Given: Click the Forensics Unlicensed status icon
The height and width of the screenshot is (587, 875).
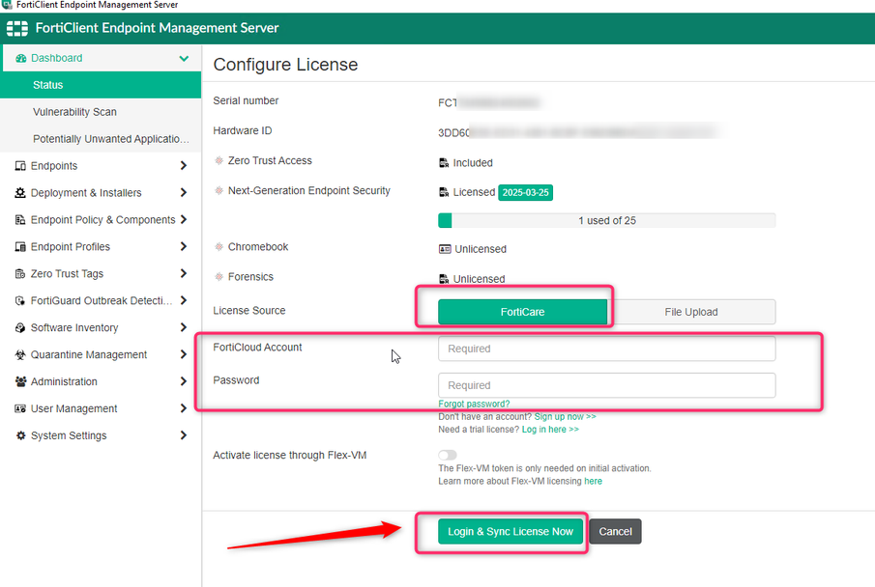Looking at the screenshot, I should pyautogui.click(x=444, y=279).
